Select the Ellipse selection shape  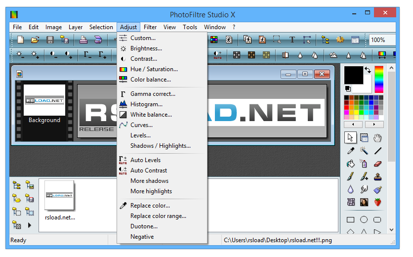[x=364, y=219]
